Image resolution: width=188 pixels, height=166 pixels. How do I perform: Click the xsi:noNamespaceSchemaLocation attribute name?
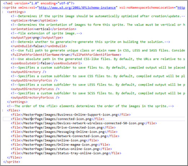tap(147, 8)
